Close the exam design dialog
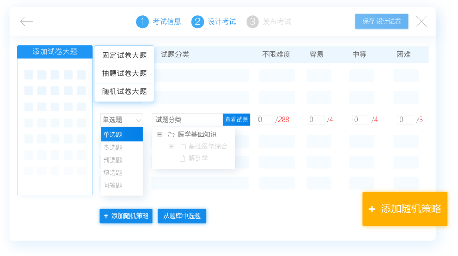458x256 pixels. click(x=421, y=22)
